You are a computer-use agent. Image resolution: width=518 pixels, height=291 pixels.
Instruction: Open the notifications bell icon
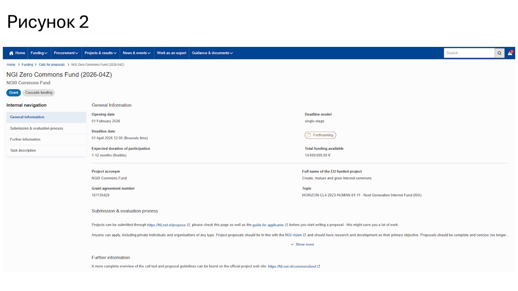point(510,53)
